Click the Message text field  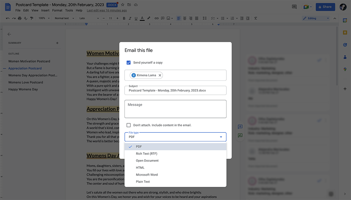tap(175, 109)
